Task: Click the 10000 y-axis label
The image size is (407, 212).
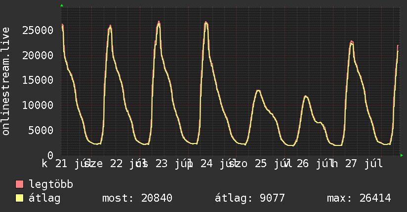Action: (38, 105)
